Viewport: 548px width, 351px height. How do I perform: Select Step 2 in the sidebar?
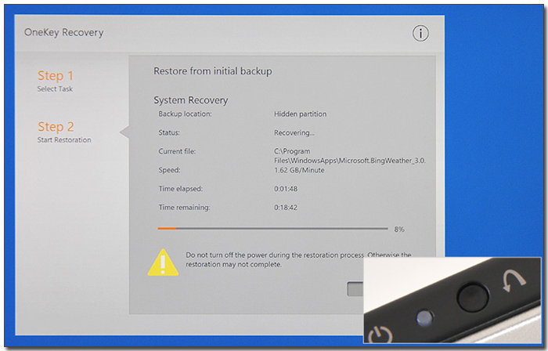(56, 127)
